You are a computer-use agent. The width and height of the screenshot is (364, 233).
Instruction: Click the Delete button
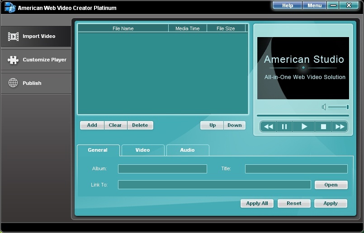click(140, 125)
